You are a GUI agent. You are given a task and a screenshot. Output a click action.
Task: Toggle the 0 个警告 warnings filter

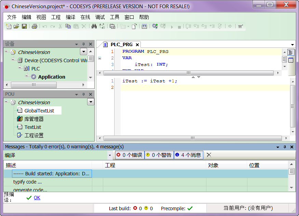[159, 155]
